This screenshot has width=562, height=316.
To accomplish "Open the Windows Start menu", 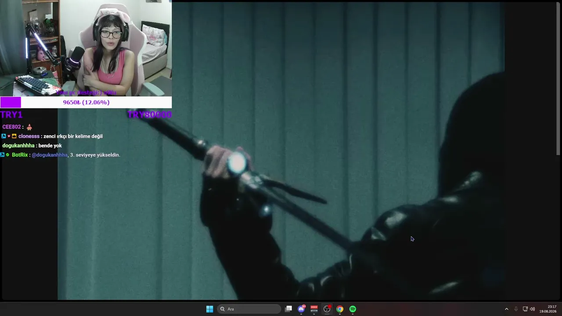I will pos(209,309).
